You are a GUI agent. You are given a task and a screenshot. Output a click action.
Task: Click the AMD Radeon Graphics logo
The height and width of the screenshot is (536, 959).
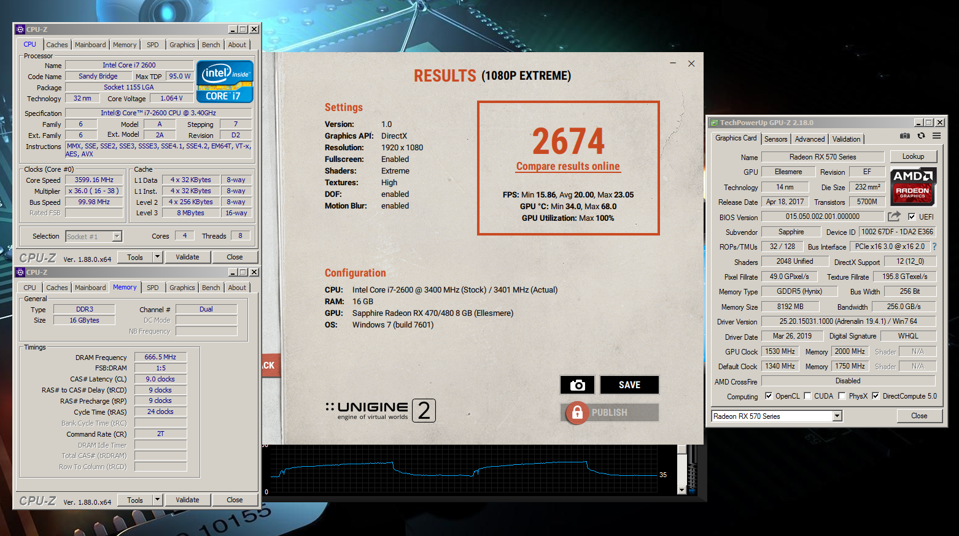click(x=914, y=186)
